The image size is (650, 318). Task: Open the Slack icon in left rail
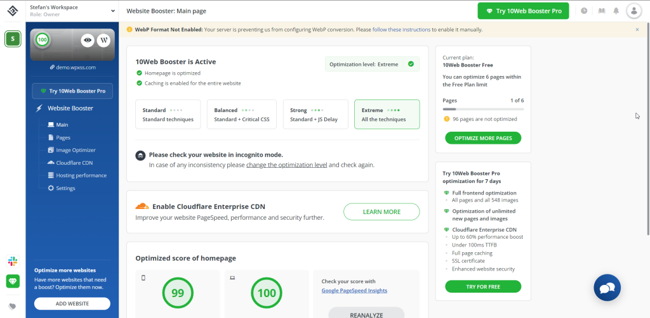coord(13,262)
